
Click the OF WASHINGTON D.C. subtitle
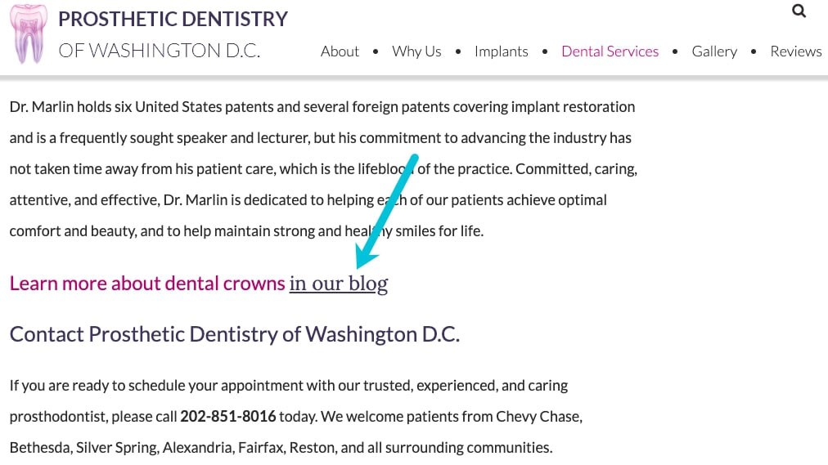(160, 51)
